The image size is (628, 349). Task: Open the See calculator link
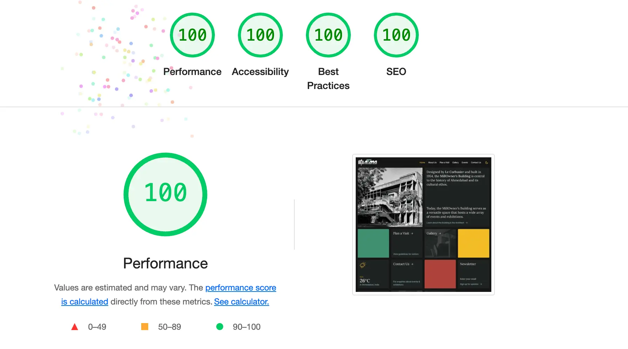pos(241,301)
